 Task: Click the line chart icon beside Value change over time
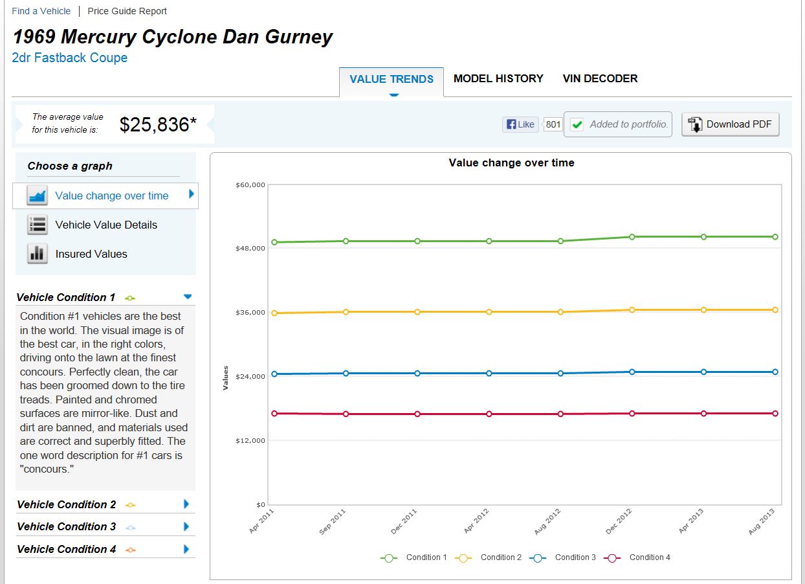37,196
